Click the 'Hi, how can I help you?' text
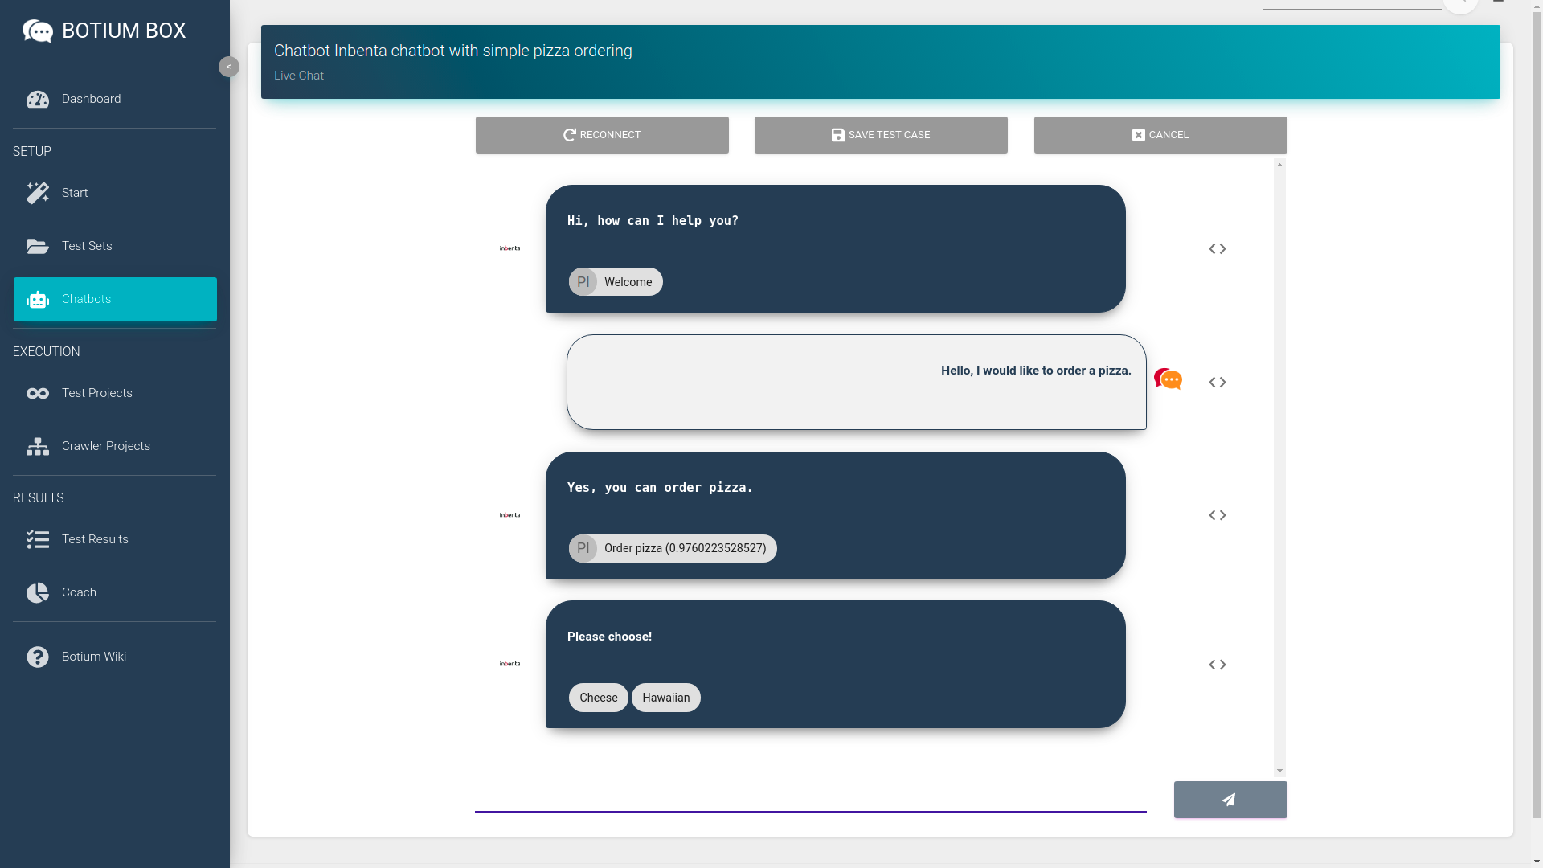The height and width of the screenshot is (868, 1543). point(653,221)
